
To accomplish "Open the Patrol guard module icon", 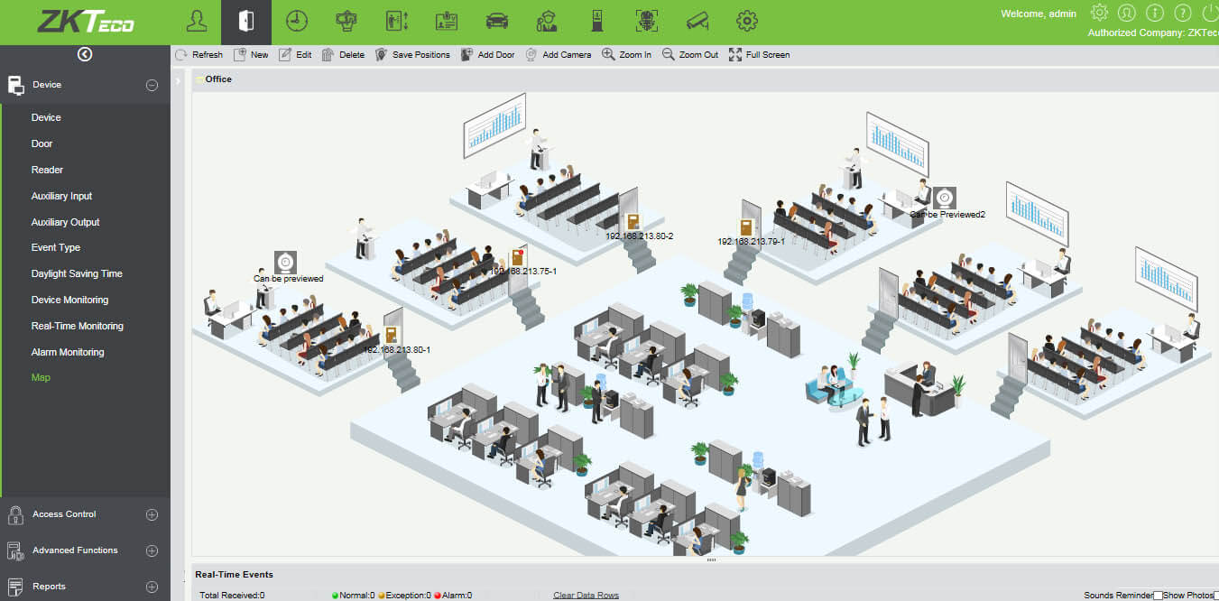I will pyautogui.click(x=546, y=20).
